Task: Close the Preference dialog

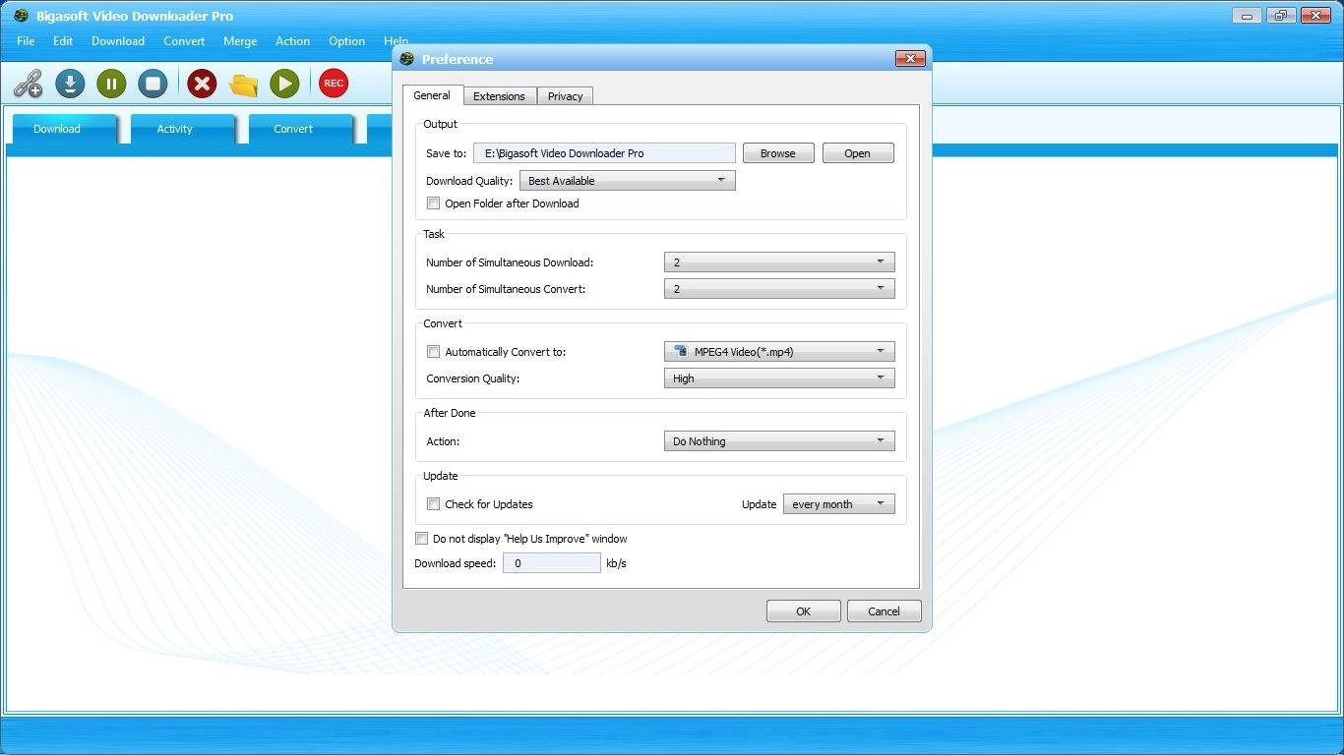Action: tap(910, 59)
